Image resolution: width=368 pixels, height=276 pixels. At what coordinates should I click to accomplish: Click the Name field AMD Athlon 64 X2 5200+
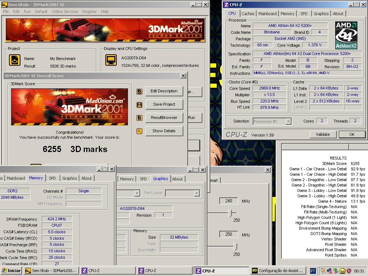pos(290,26)
